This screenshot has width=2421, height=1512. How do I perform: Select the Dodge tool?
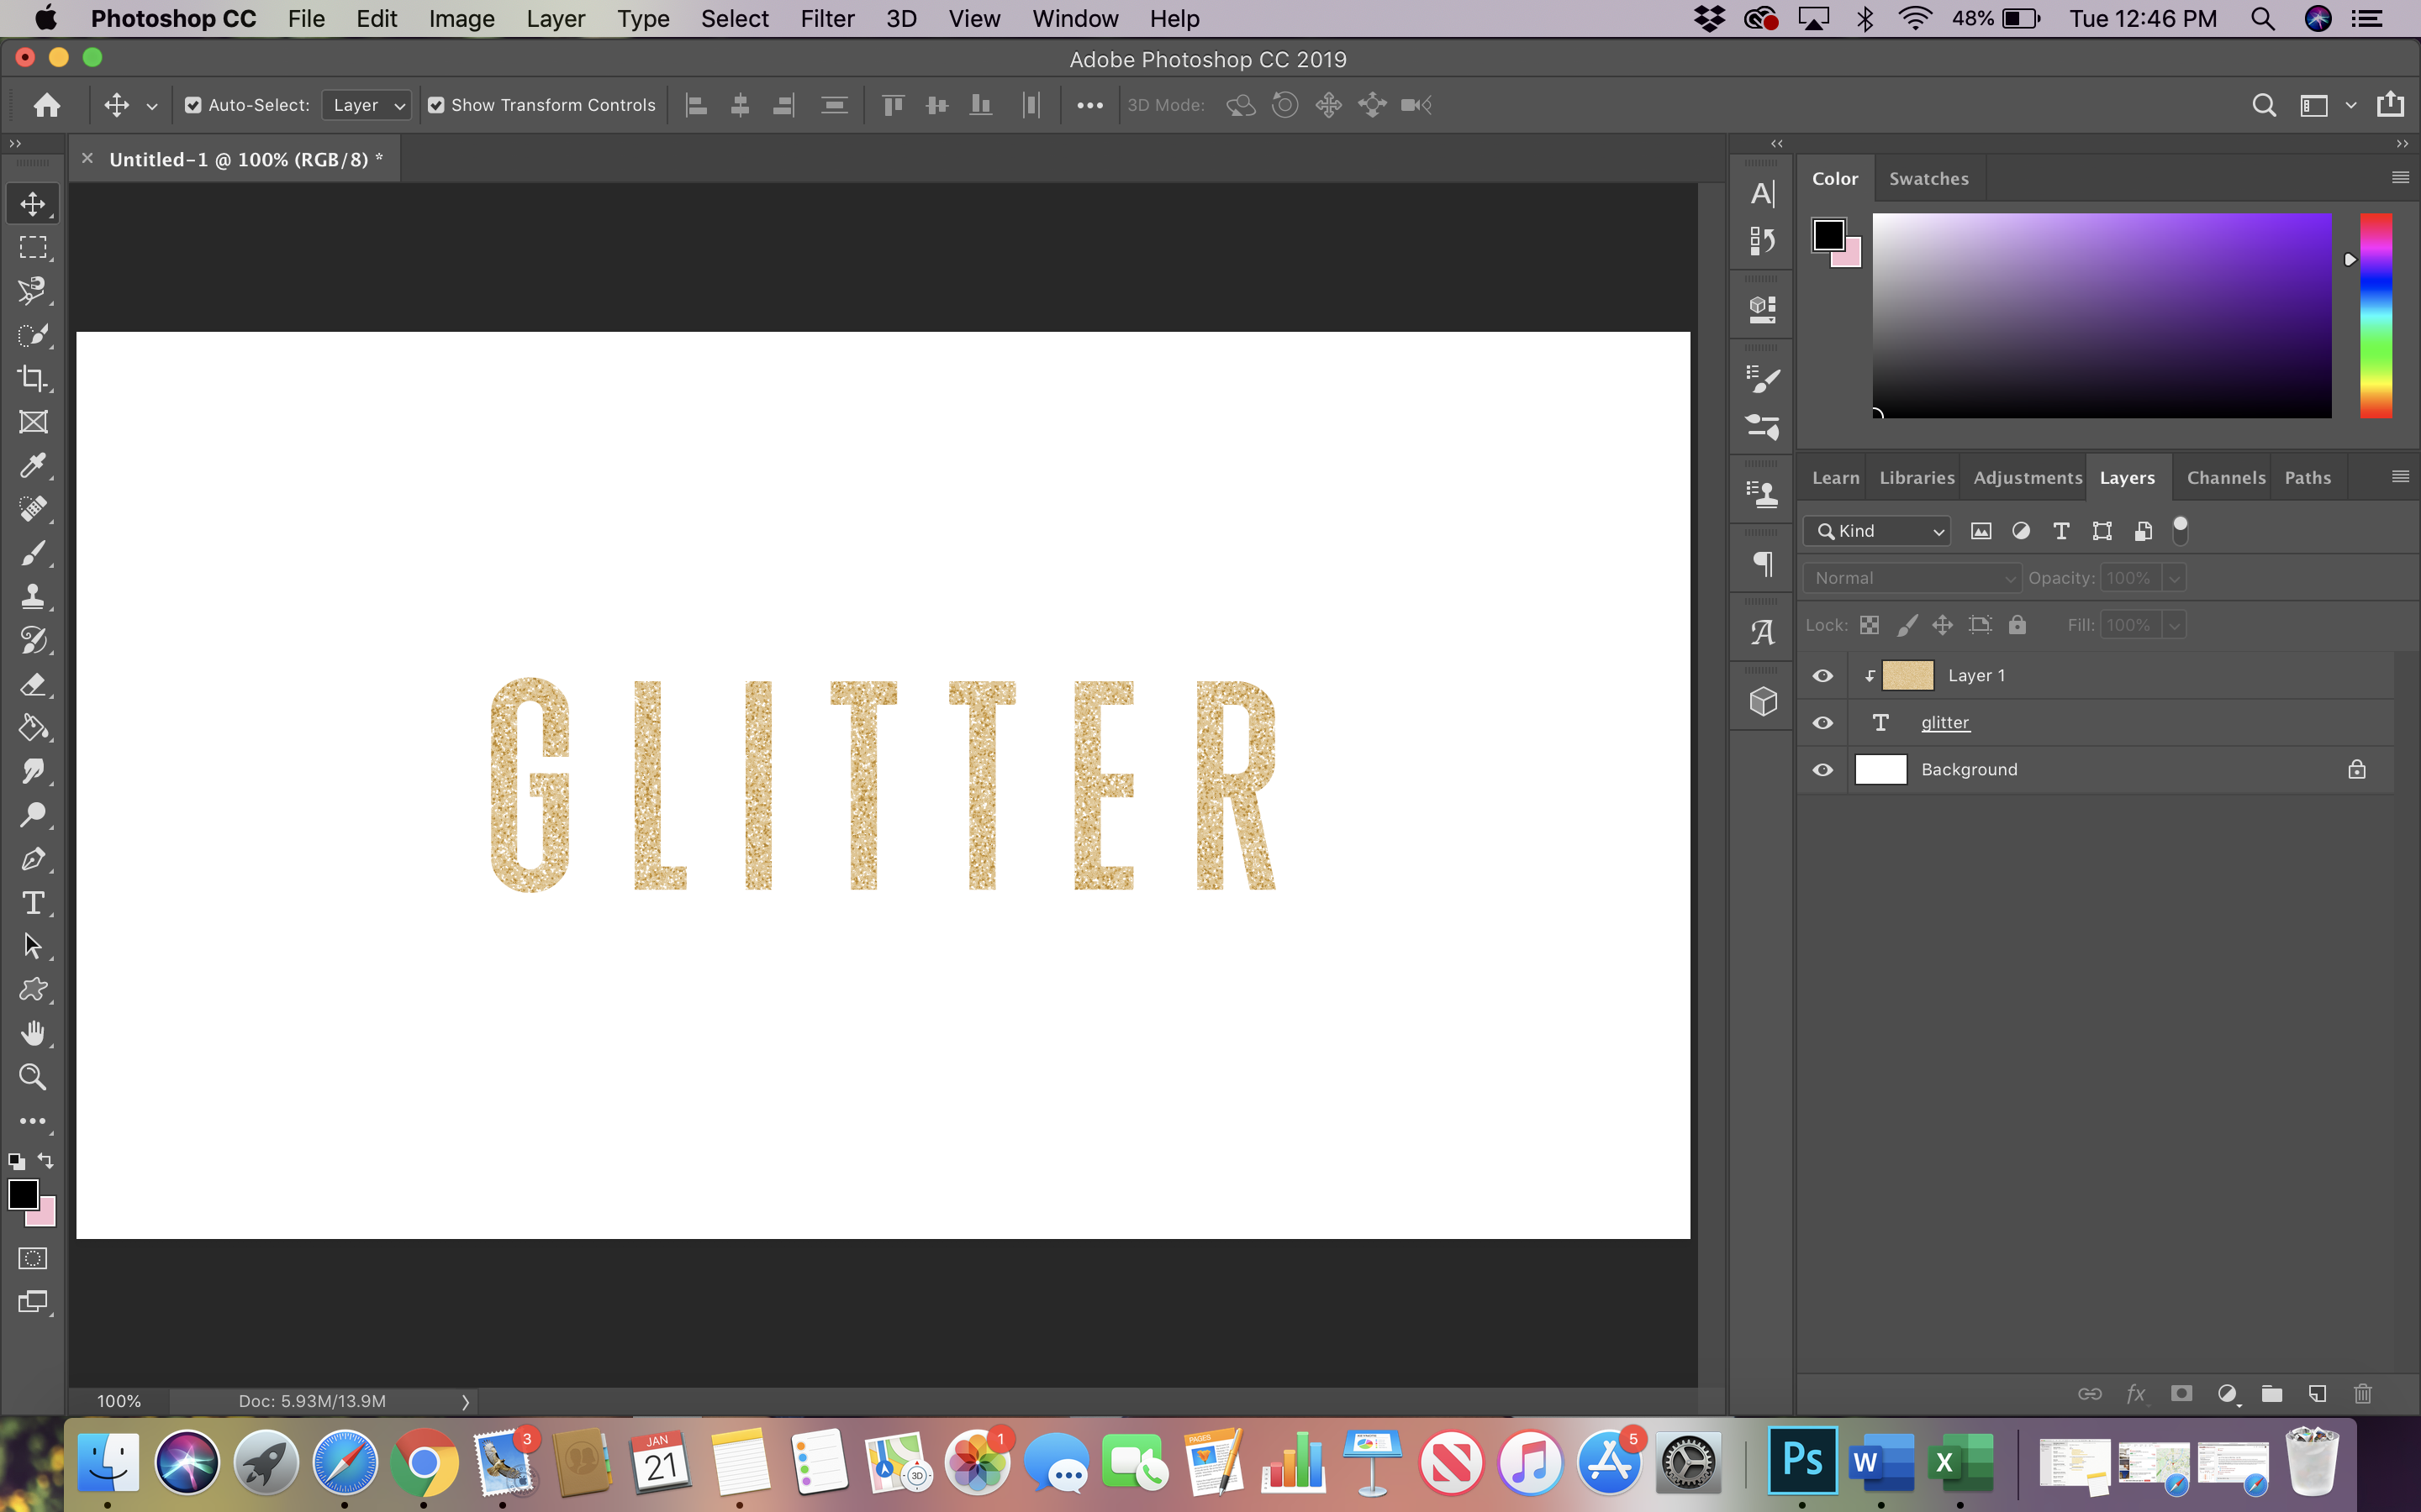point(33,815)
